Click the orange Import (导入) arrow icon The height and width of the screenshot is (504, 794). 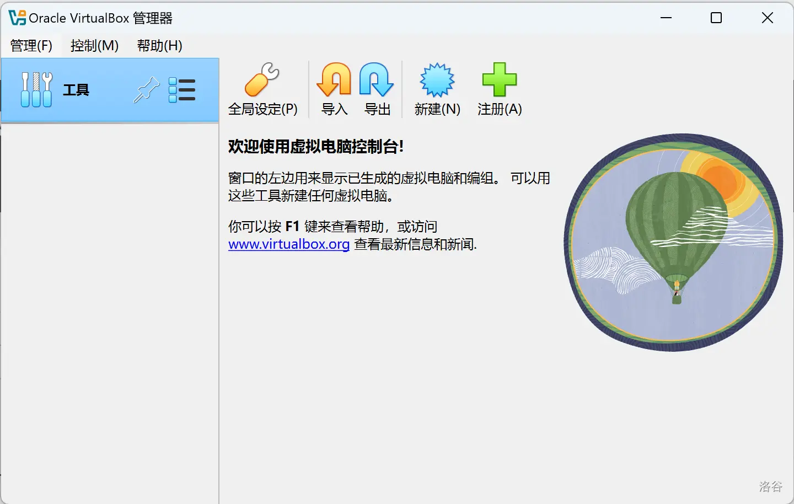coord(334,81)
